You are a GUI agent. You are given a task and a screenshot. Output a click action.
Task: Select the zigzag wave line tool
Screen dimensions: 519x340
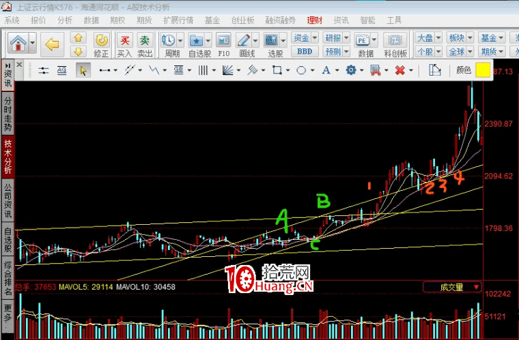tap(154, 70)
